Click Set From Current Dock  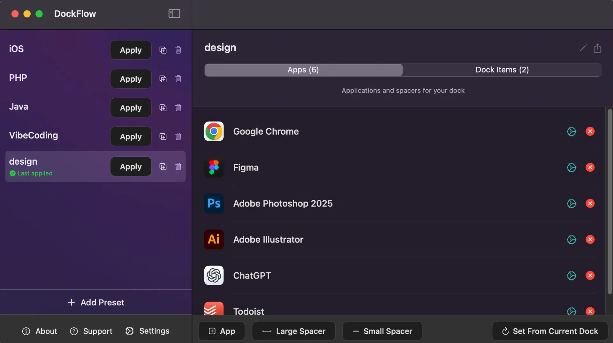[549, 331]
